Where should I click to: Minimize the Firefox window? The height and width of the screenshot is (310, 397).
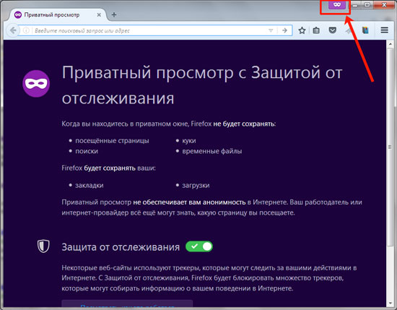pos(355,5)
